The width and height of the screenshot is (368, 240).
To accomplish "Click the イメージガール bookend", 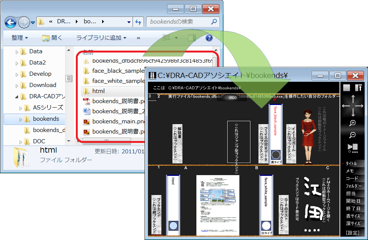I will pyautogui.click(x=291, y=144).
